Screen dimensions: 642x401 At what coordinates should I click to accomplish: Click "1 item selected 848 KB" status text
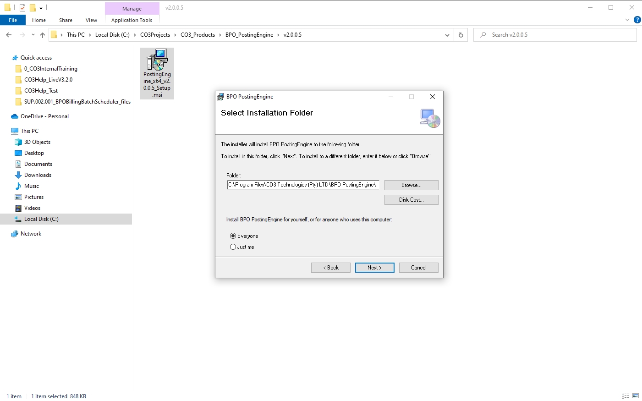(x=59, y=396)
